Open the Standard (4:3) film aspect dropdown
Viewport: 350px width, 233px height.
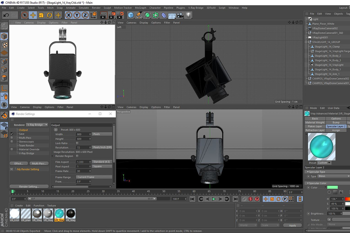tap(102, 162)
